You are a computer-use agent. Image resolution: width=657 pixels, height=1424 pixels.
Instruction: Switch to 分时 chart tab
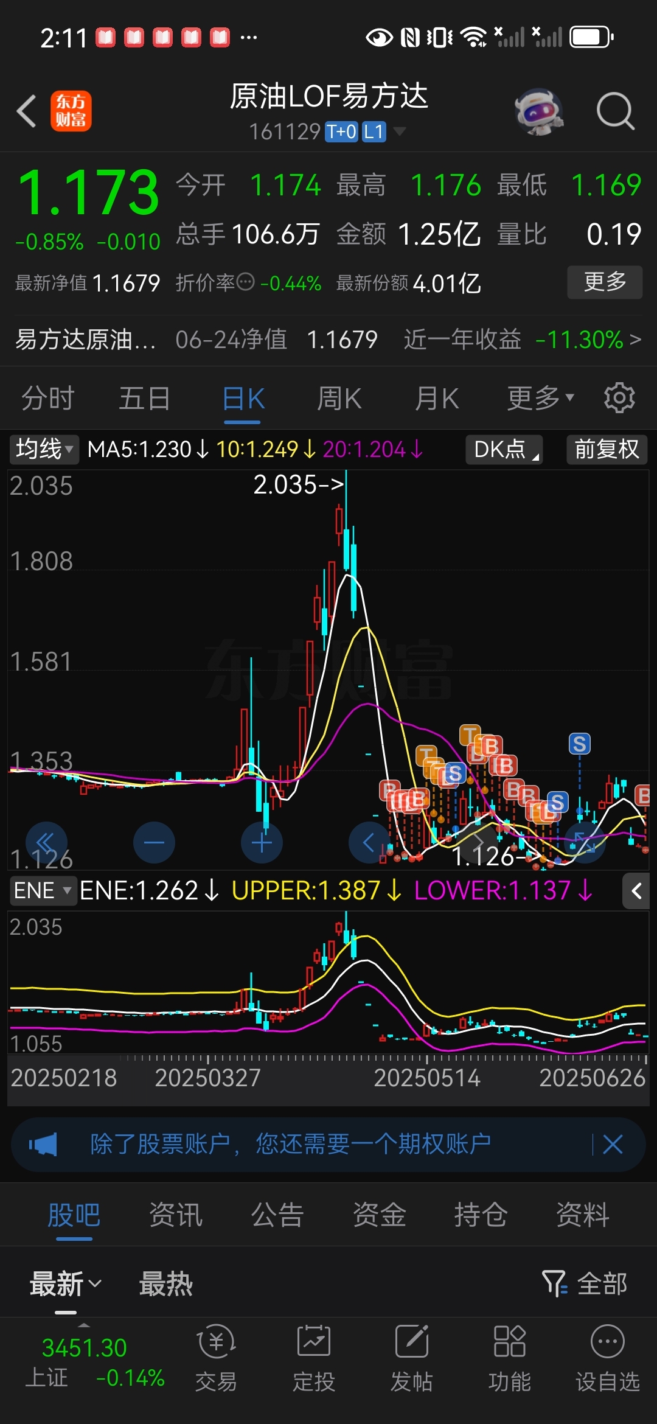pos(48,399)
